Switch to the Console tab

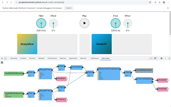[23, 58]
